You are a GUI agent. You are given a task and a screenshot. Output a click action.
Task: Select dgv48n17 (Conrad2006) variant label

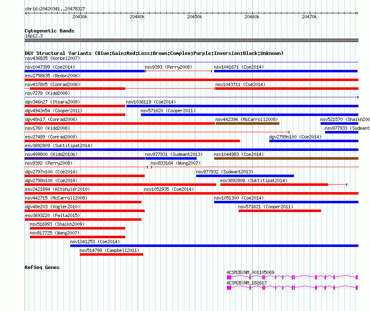coord(51,119)
